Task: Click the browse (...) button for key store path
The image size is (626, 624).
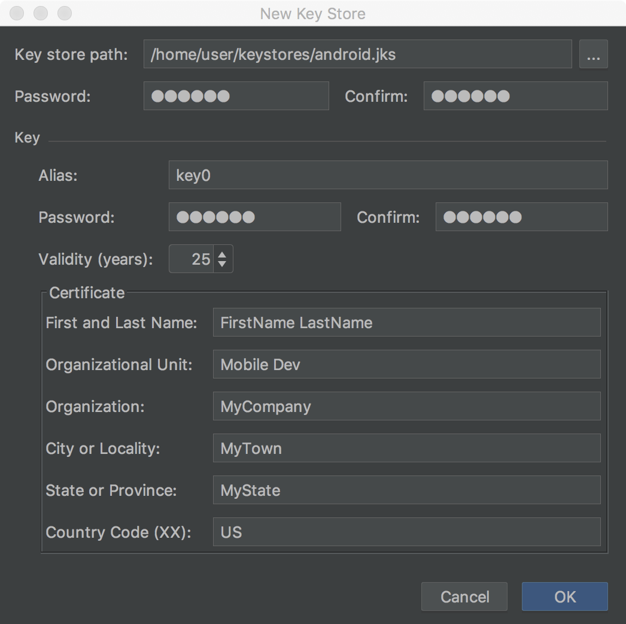Action: 593,54
